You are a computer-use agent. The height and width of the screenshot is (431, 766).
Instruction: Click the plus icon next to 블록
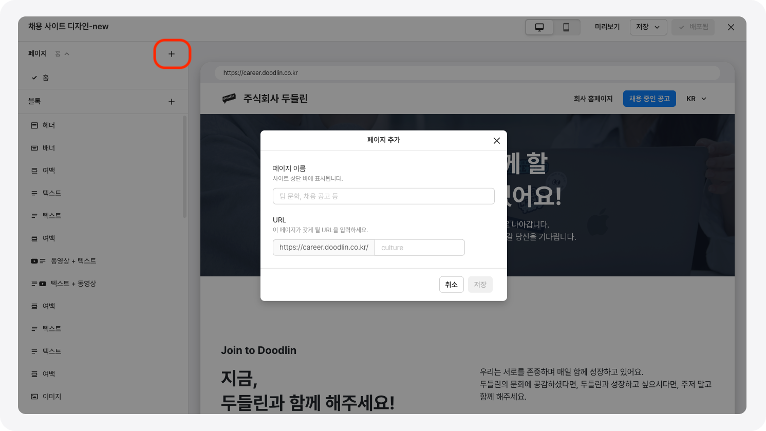(x=172, y=101)
